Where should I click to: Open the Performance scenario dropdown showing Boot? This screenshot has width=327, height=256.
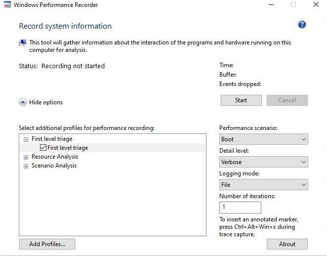[x=264, y=139]
